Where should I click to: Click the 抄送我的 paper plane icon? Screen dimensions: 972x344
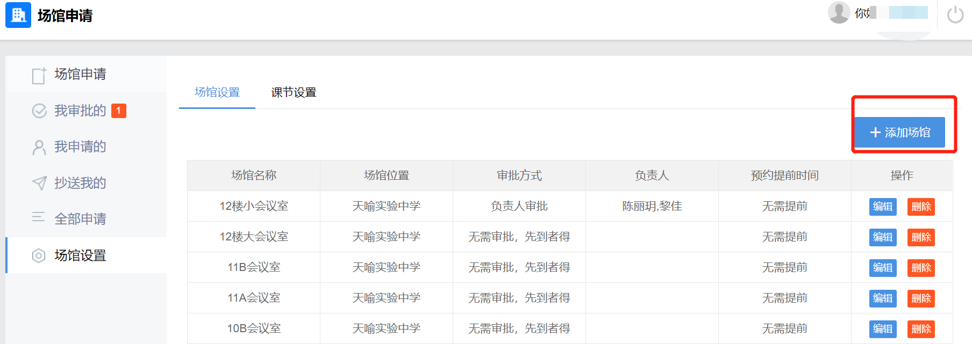click(39, 183)
